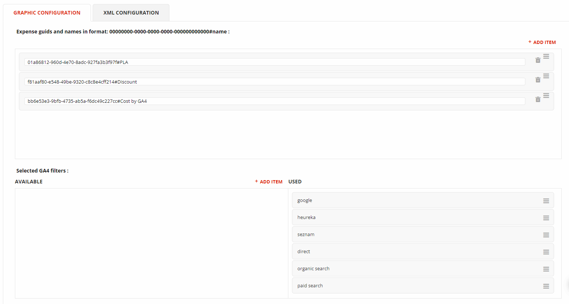Switch to the XML Configuration tab
The image size is (569, 304).
click(131, 13)
